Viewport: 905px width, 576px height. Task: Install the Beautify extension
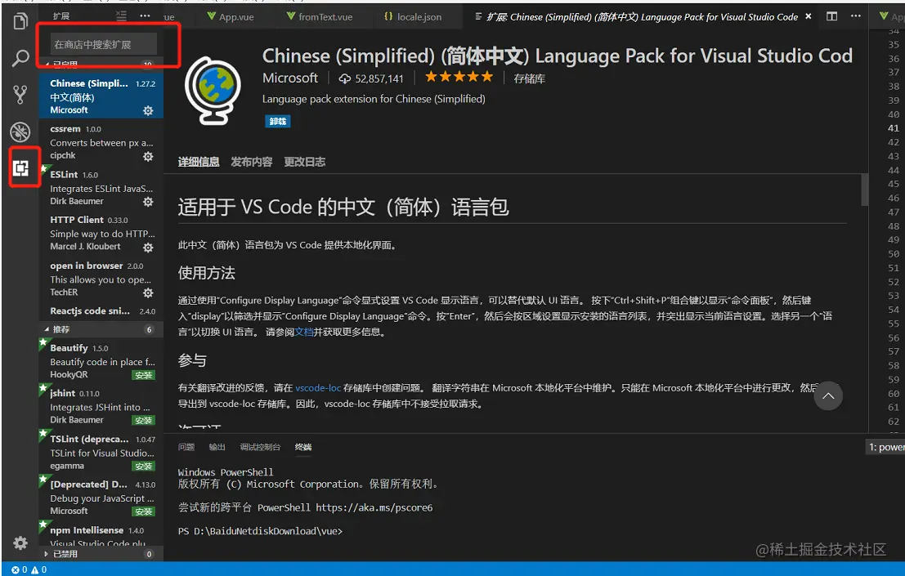[143, 375]
